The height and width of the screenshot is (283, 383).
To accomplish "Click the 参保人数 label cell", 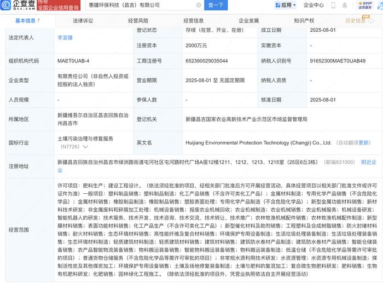I will pyautogui.click(x=158, y=100).
